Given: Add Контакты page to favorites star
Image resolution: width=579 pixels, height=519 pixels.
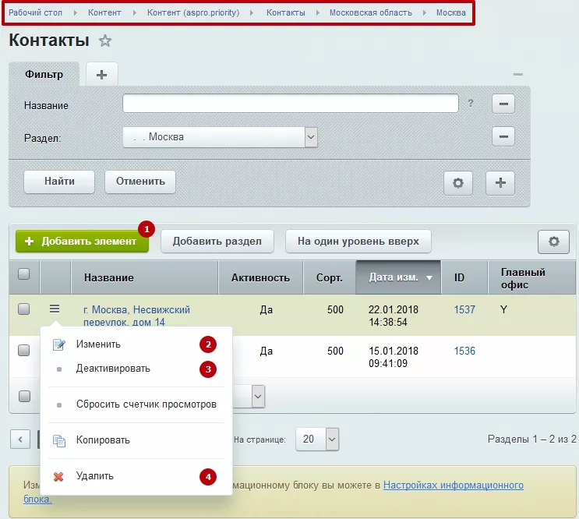Looking at the screenshot, I should (105, 41).
